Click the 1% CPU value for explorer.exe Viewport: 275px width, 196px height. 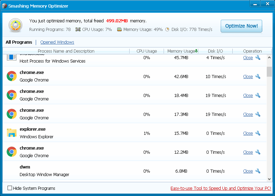click(147, 133)
